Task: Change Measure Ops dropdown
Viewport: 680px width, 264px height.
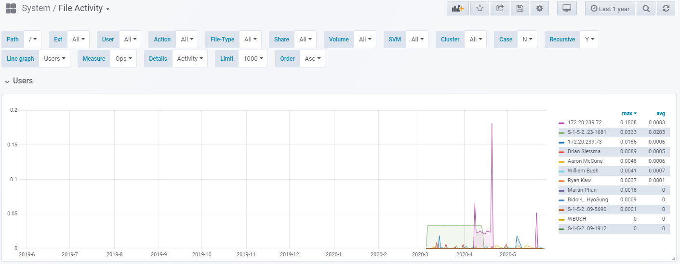Action: (123, 59)
